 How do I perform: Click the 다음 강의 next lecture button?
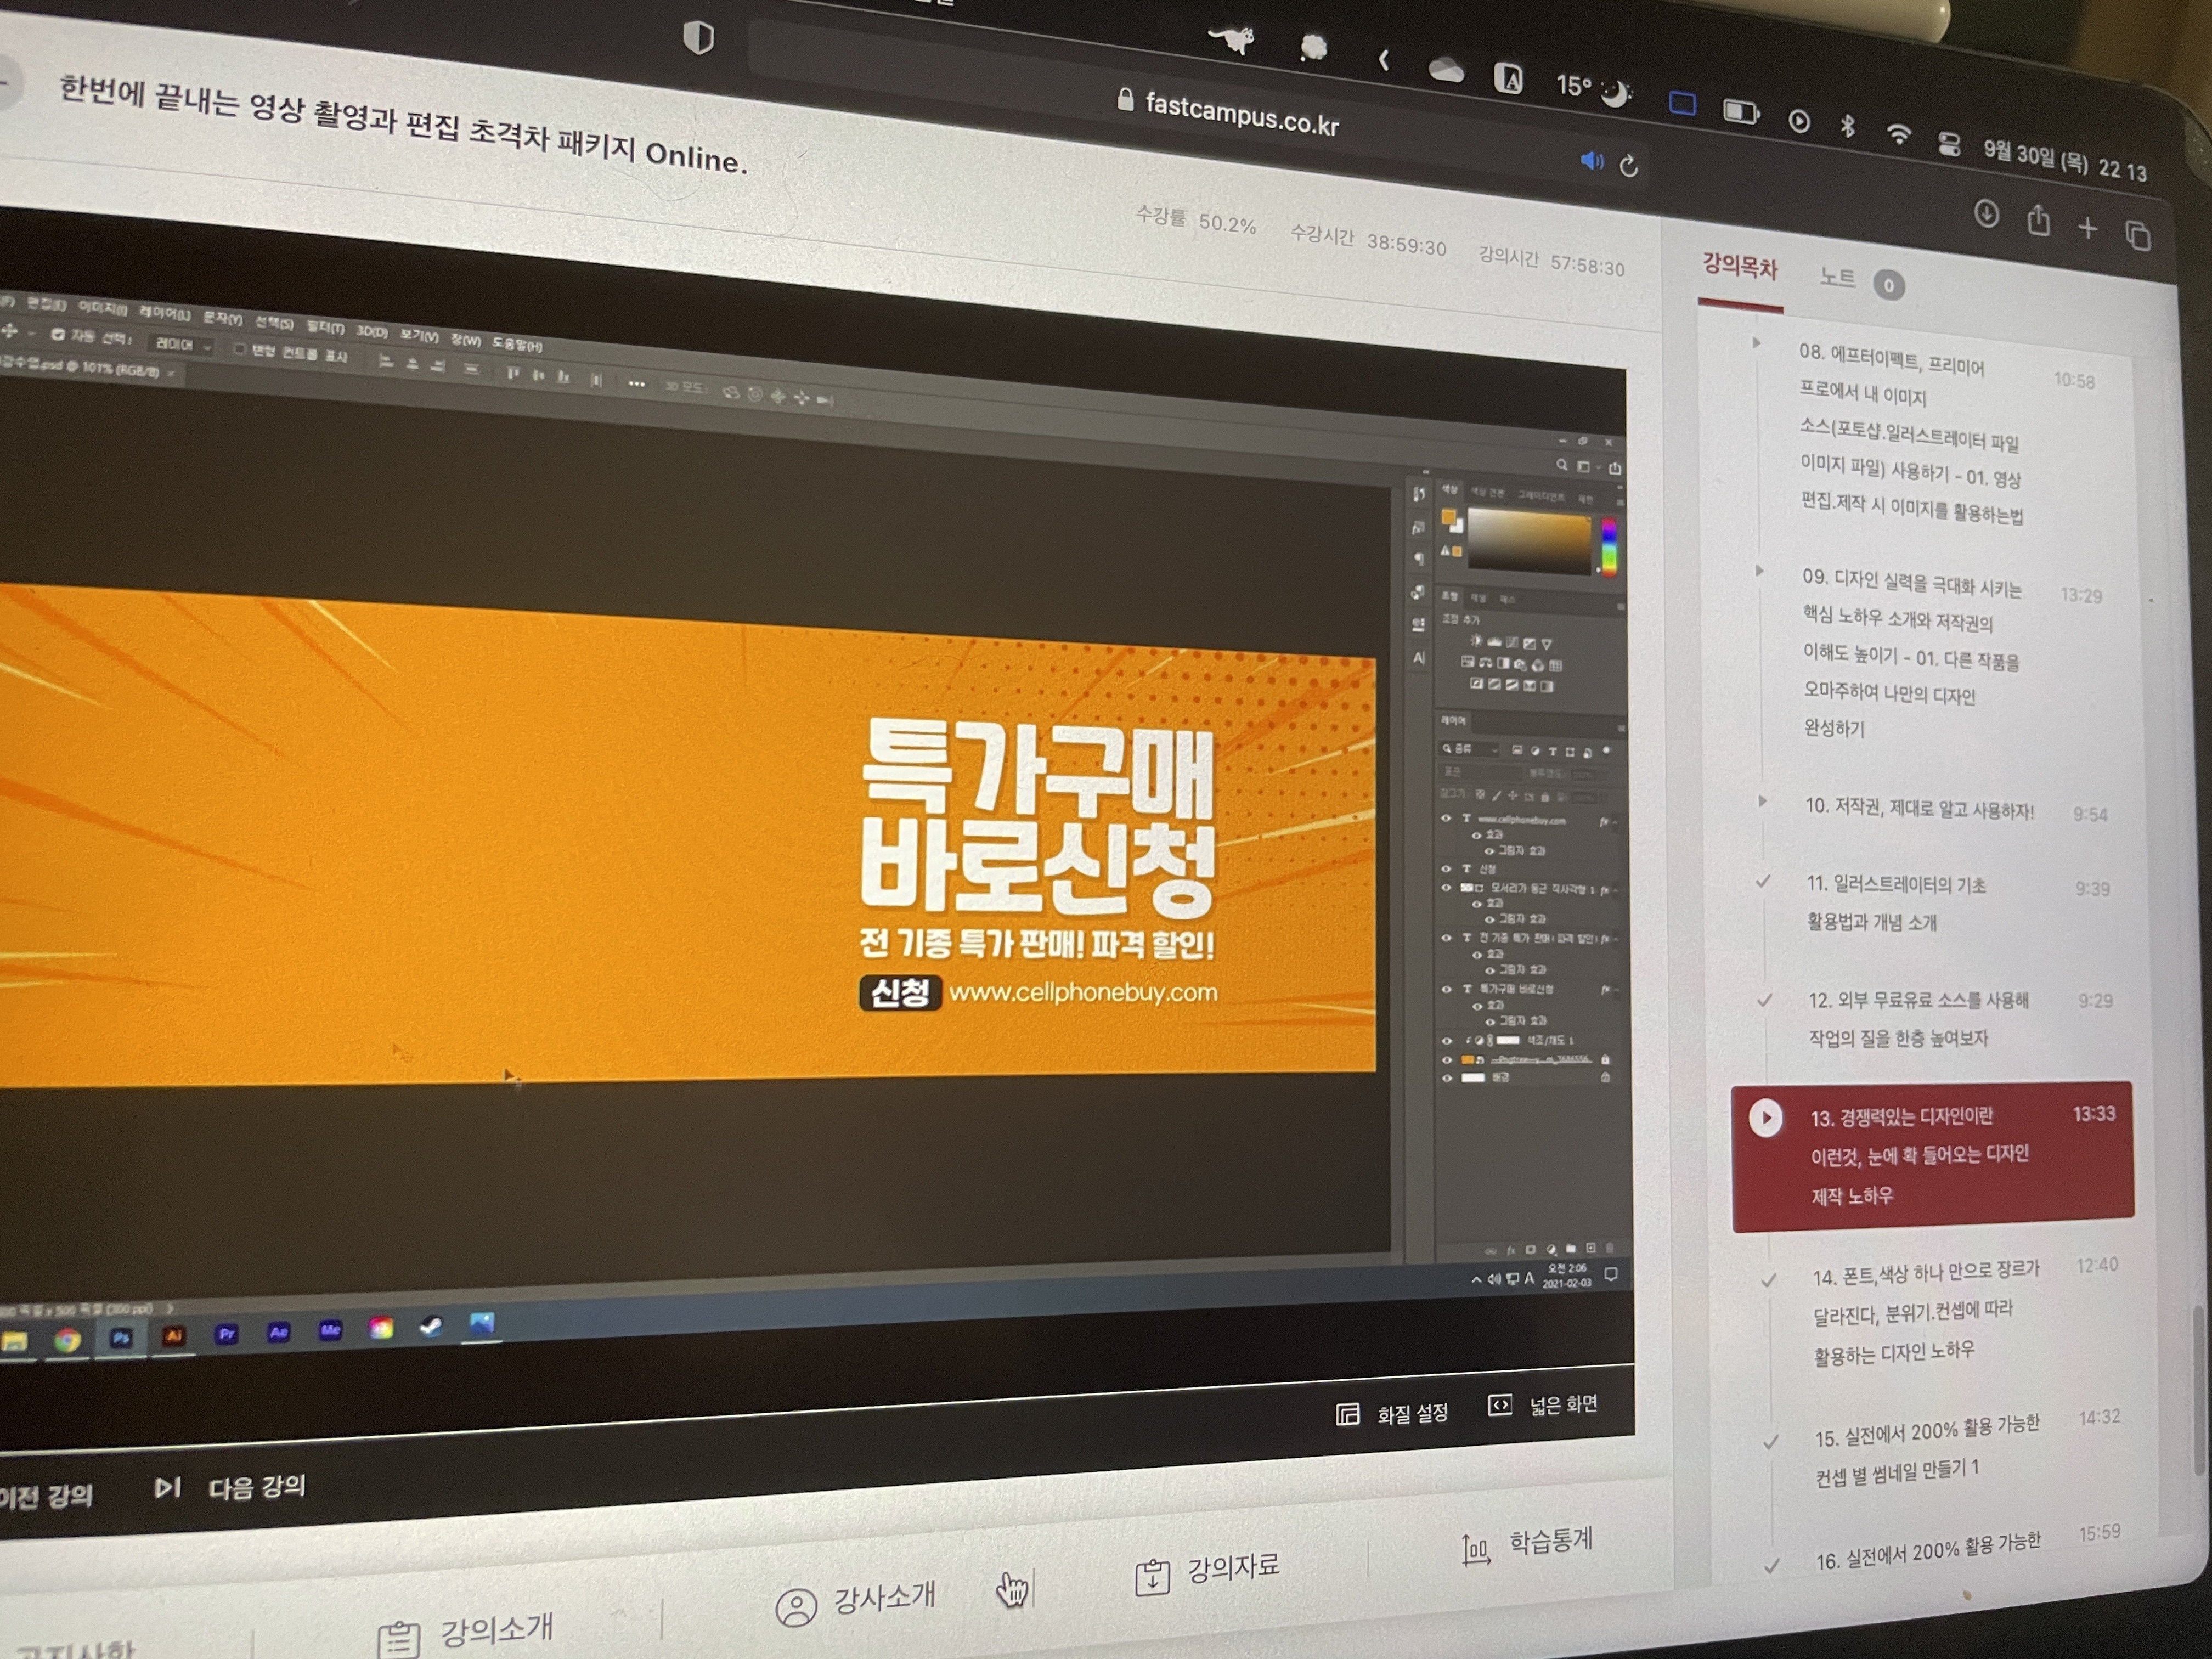pos(231,1488)
